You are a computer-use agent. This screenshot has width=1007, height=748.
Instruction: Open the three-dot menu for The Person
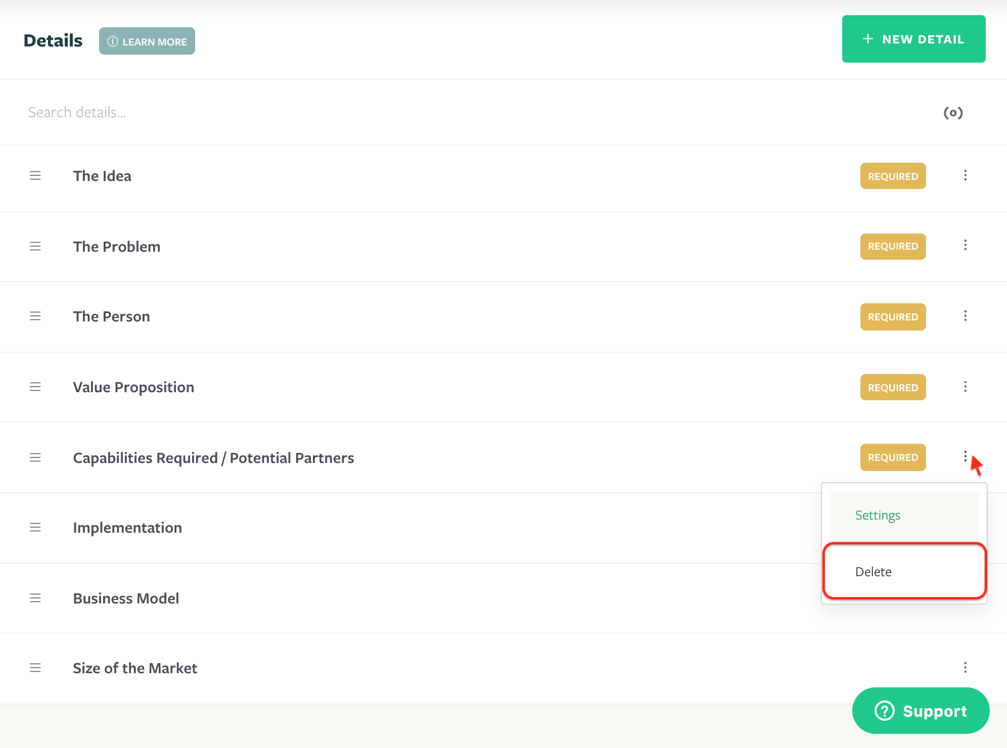click(965, 316)
